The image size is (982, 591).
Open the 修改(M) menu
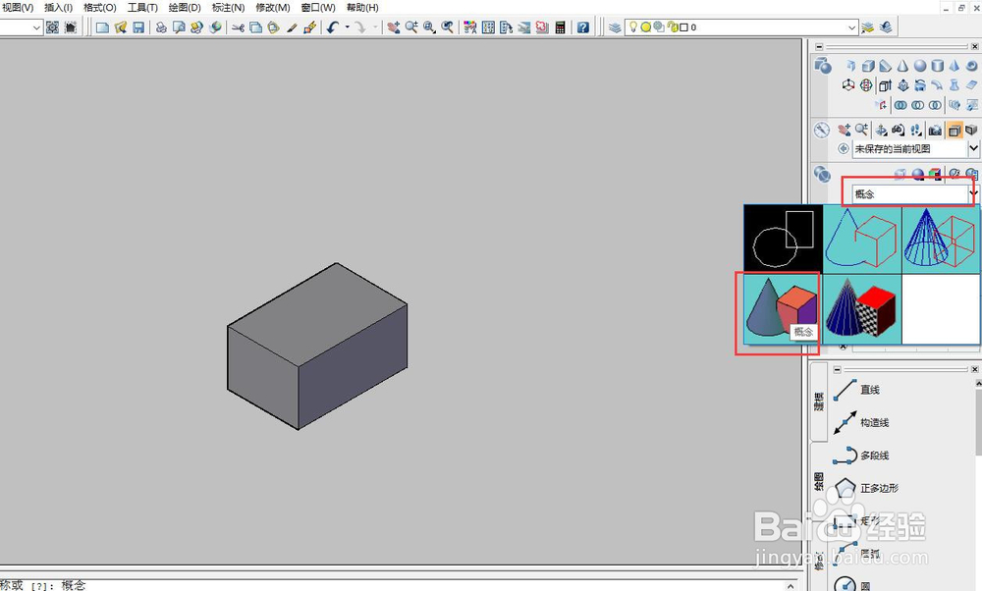273,8
